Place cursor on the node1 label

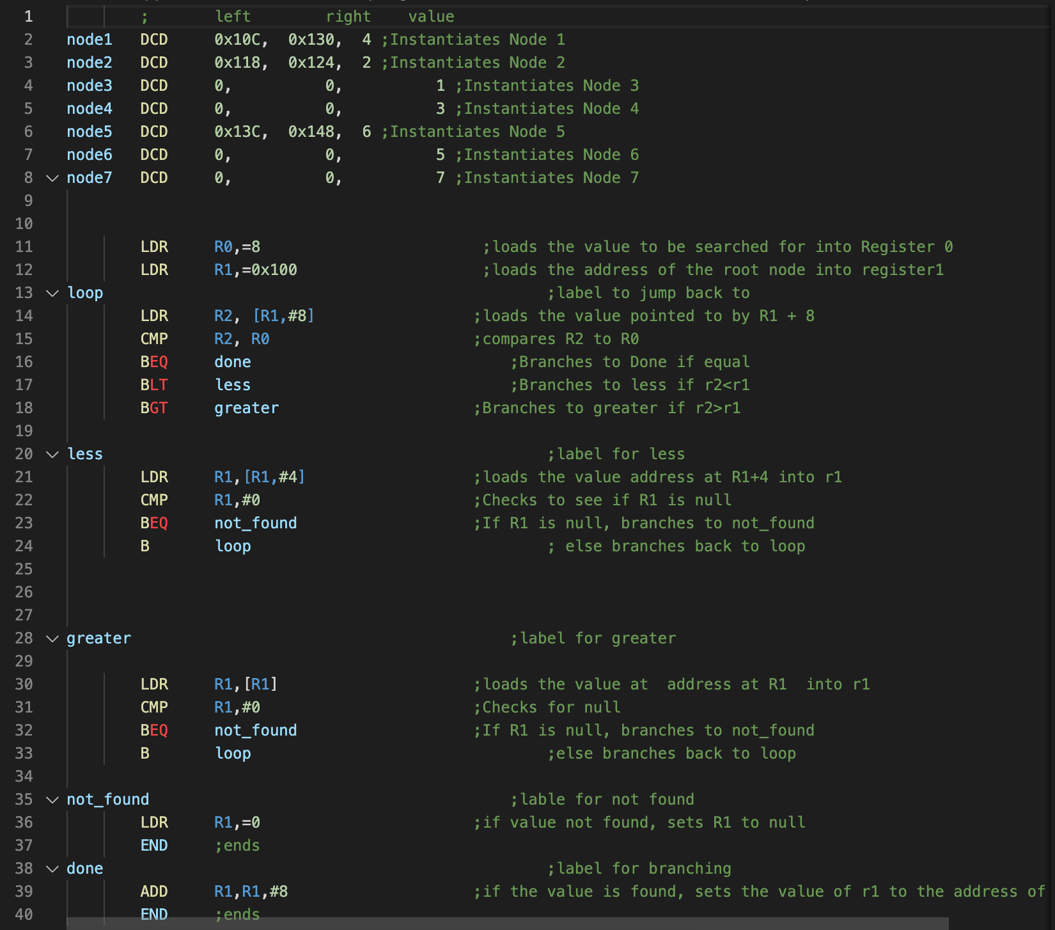90,40
